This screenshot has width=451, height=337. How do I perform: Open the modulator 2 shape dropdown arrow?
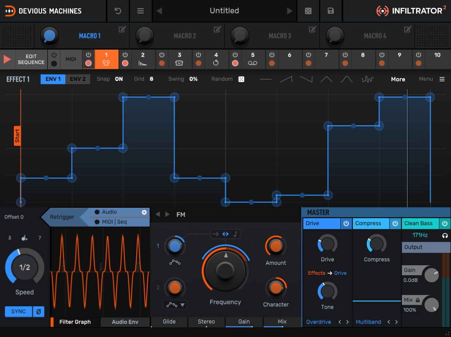pyautogui.click(x=182, y=305)
